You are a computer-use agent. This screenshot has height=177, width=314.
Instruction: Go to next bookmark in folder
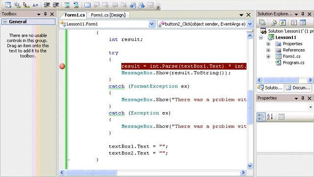coord(124,5)
